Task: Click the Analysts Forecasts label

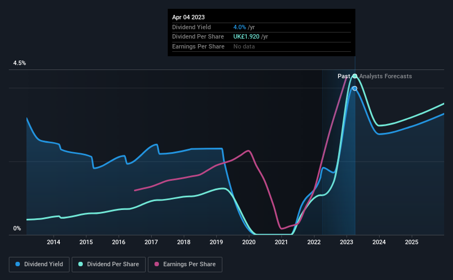Action: click(385, 76)
